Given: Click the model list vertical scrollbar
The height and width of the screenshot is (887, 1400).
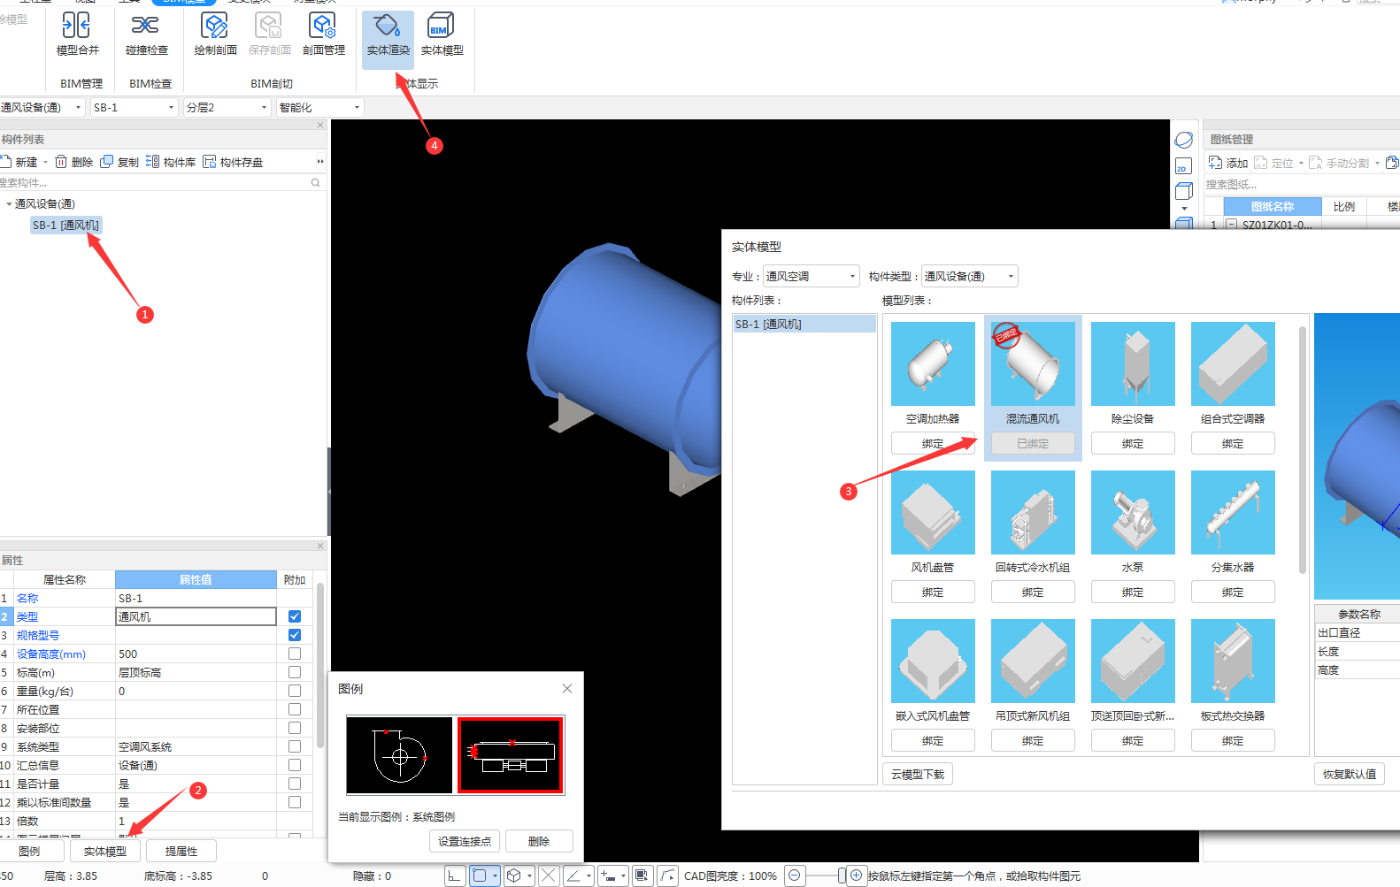Looking at the screenshot, I should (1303, 449).
